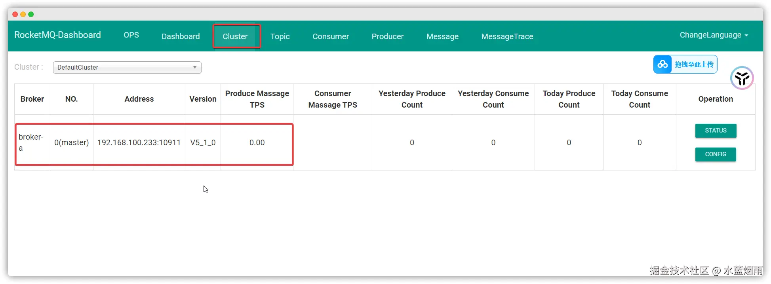771x284 pixels.
Task: Click the STATUS button for broker-a
Action: (x=716, y=131)
